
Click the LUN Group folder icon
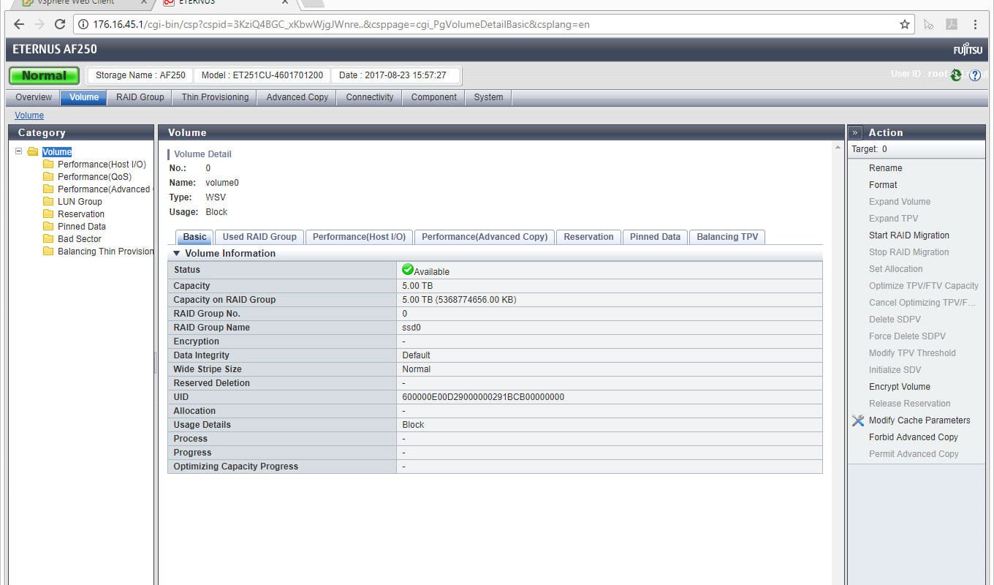tap(48, 202)
